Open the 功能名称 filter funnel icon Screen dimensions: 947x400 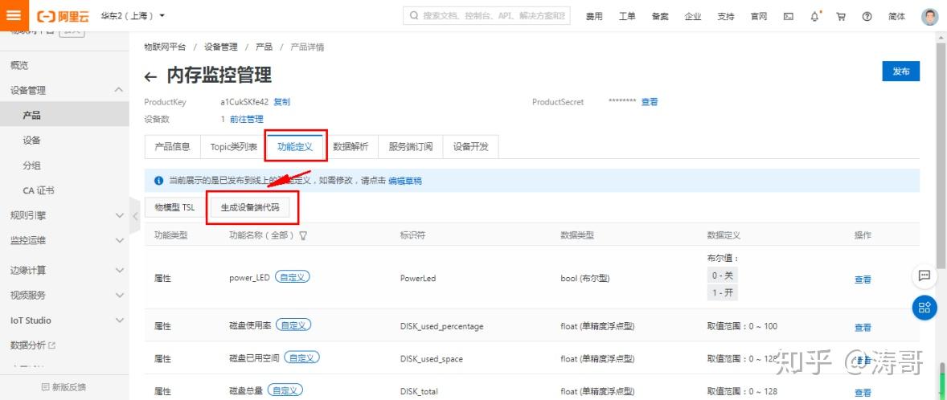[303, 235]
